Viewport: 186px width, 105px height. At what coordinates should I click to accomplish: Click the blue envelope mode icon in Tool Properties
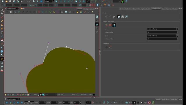click(126, 17)
